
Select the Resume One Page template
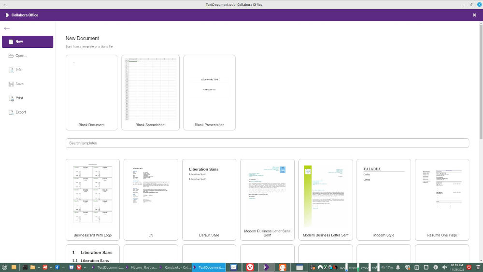441,199
